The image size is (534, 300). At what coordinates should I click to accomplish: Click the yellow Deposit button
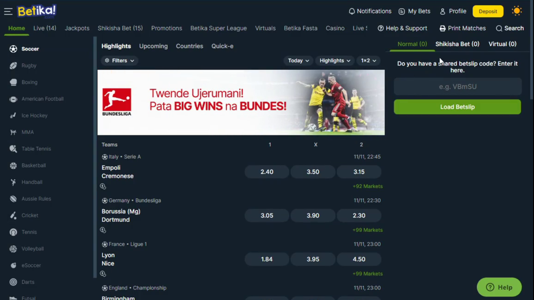488,11
